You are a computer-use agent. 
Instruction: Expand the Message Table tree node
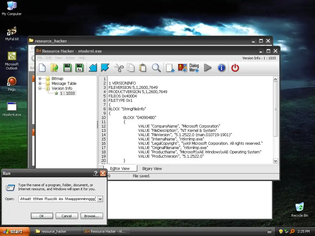coord(40,83)
